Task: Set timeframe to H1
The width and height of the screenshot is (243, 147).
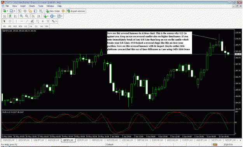Action: pyautogui.click(x=26, y=26)
